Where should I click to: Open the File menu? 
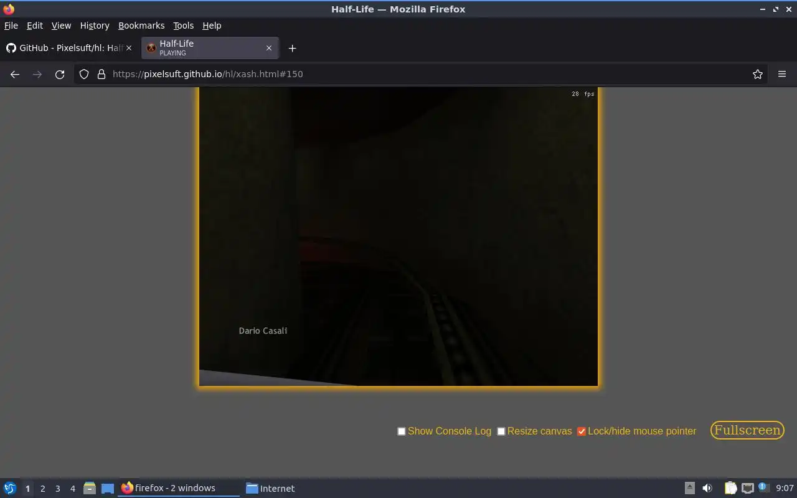11,26
